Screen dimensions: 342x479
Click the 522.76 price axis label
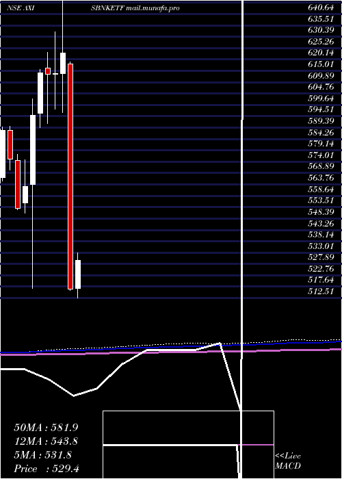click(320, 269)
